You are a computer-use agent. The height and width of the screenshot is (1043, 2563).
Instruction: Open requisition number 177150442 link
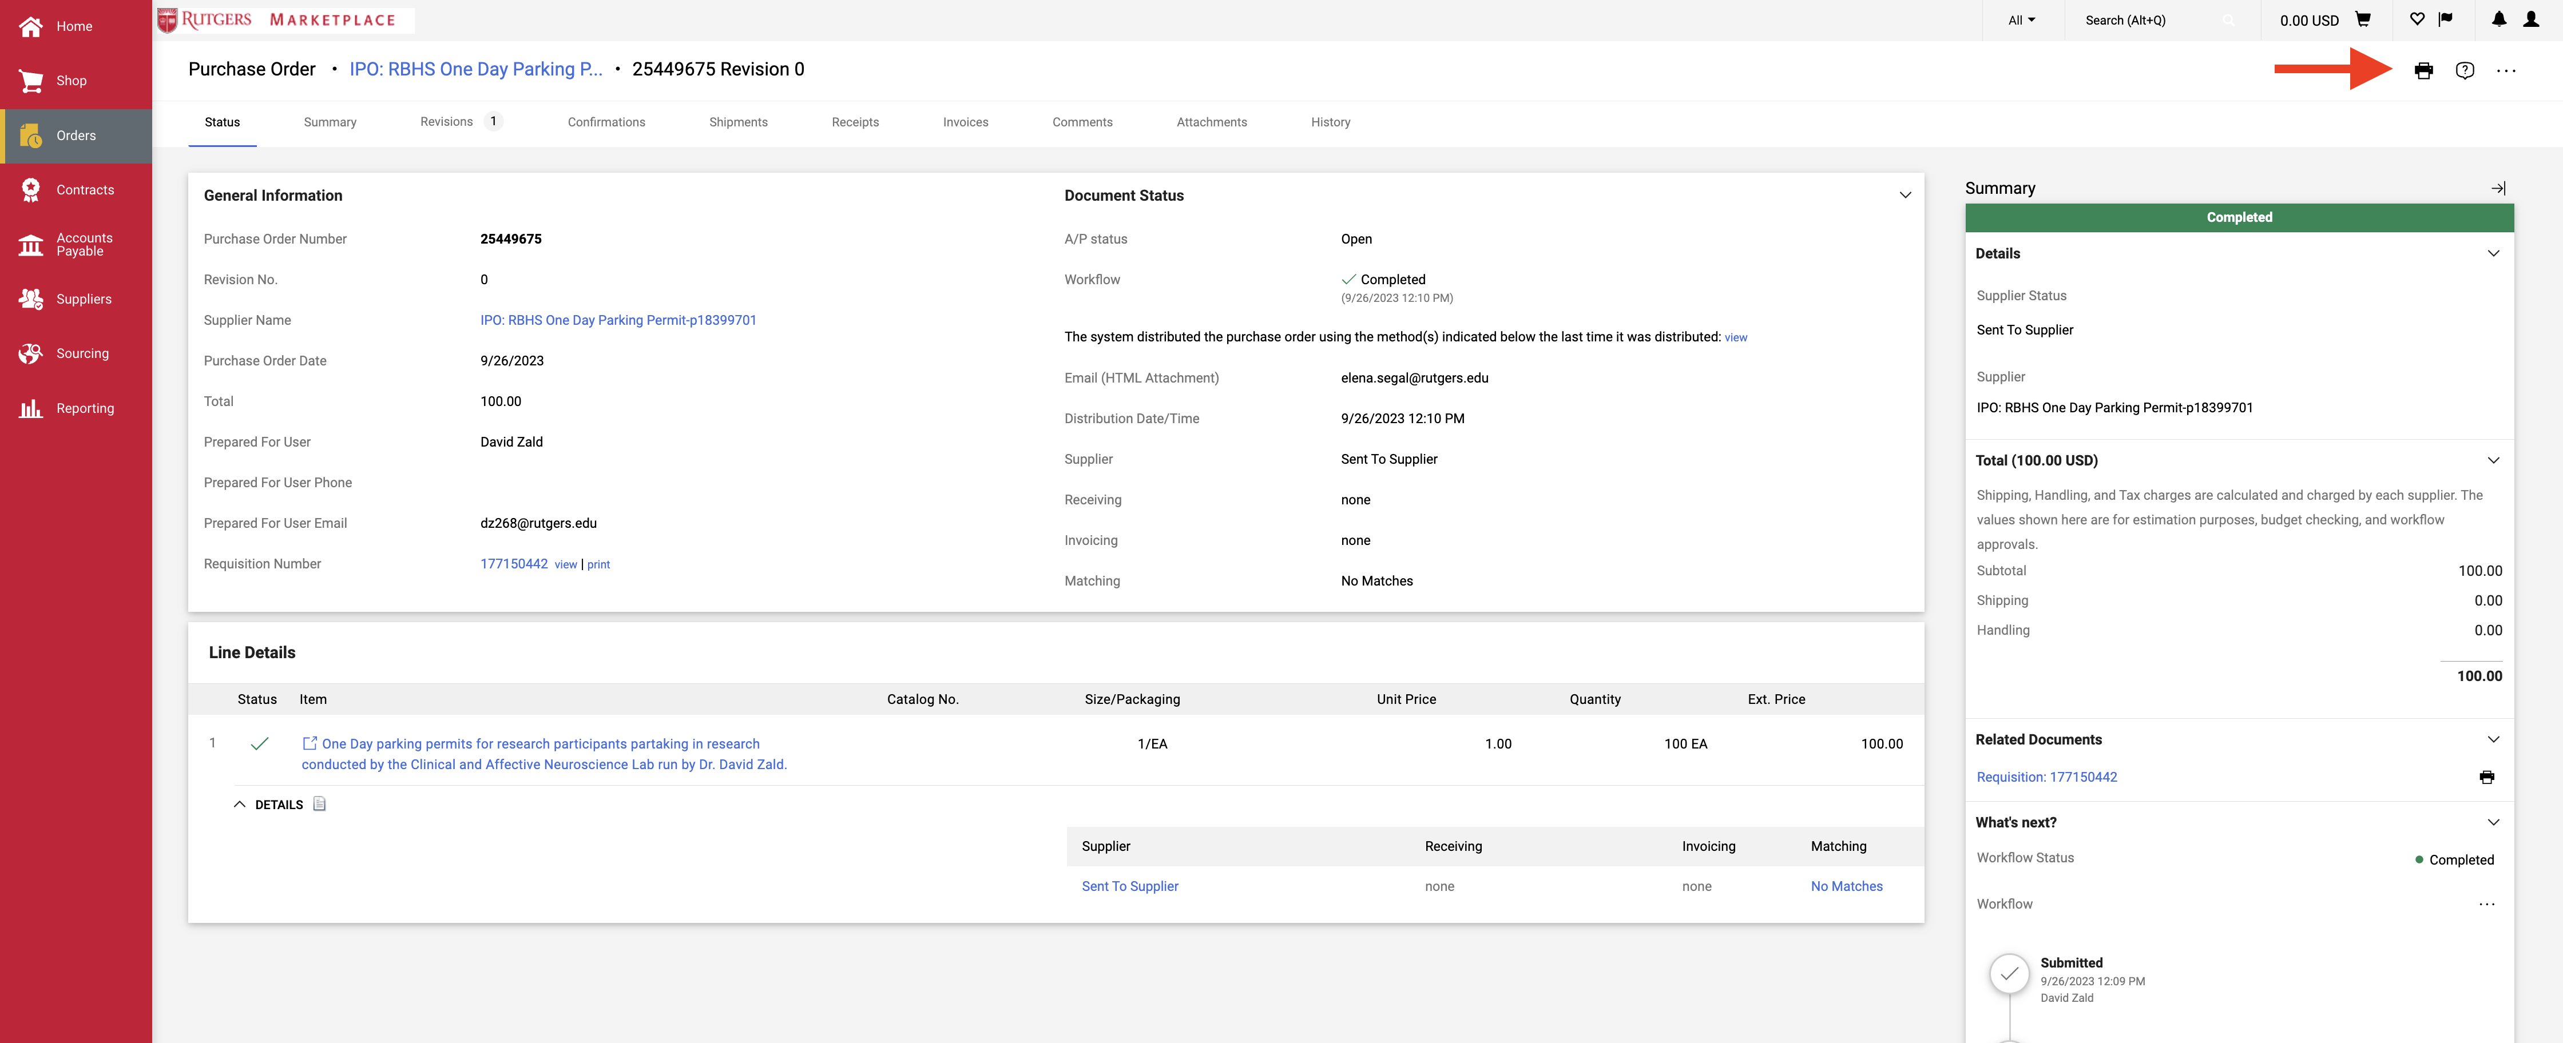tap(513, 564)
